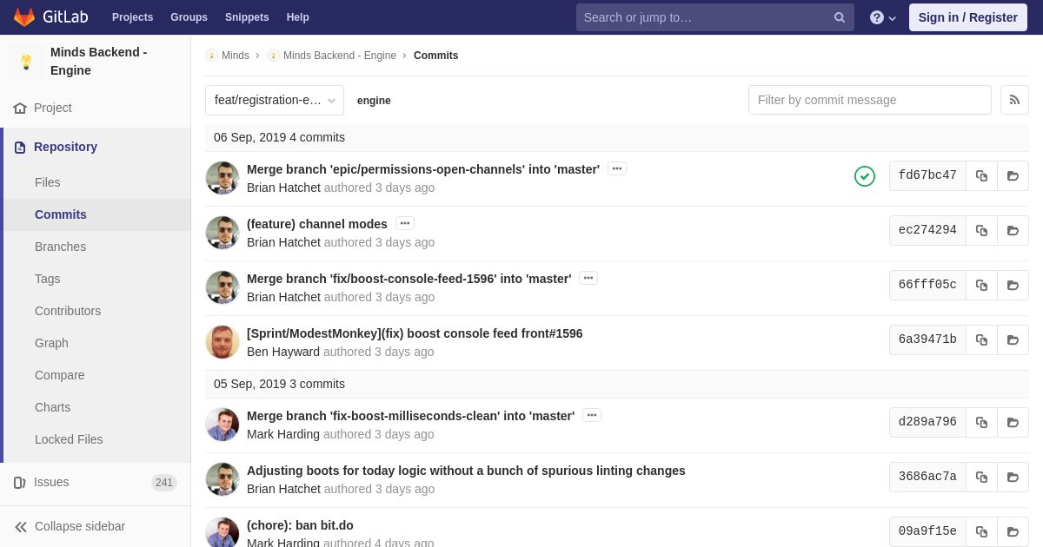The width and height of the screenshot is (1043, 547).
Task: Open commit fd67bc47 hash link
Action: coord(927,175)
